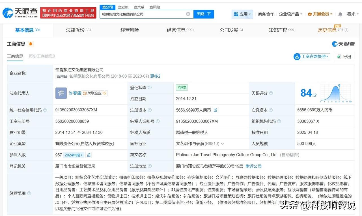The height and width of the screenshot is (216, 362).
Task: Click the 天眼评分 distribution curve chart
Action: 335,93
